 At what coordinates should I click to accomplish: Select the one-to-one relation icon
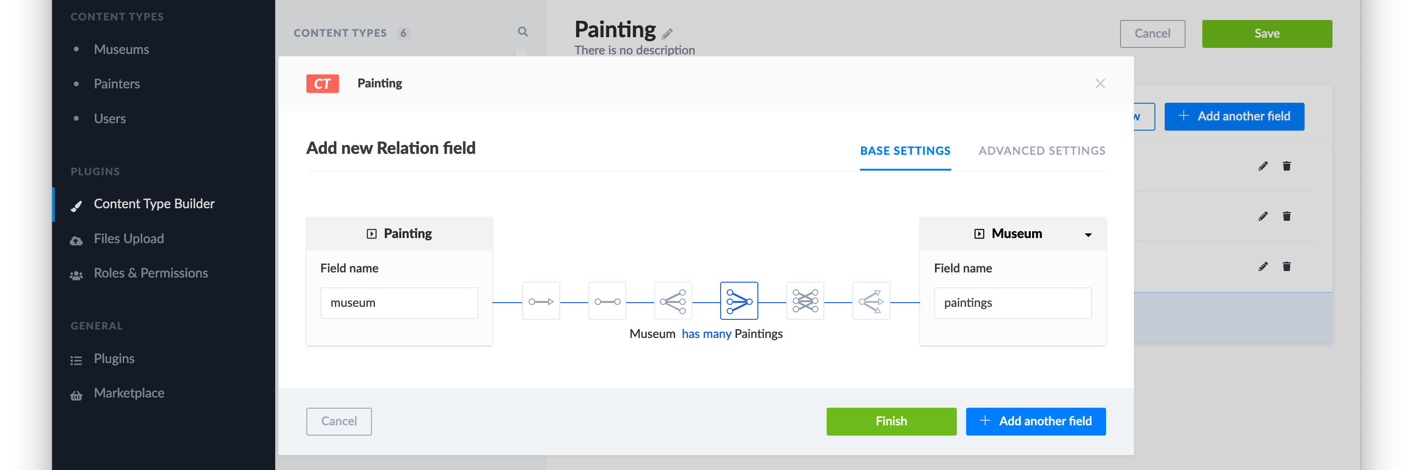(607, 301)
